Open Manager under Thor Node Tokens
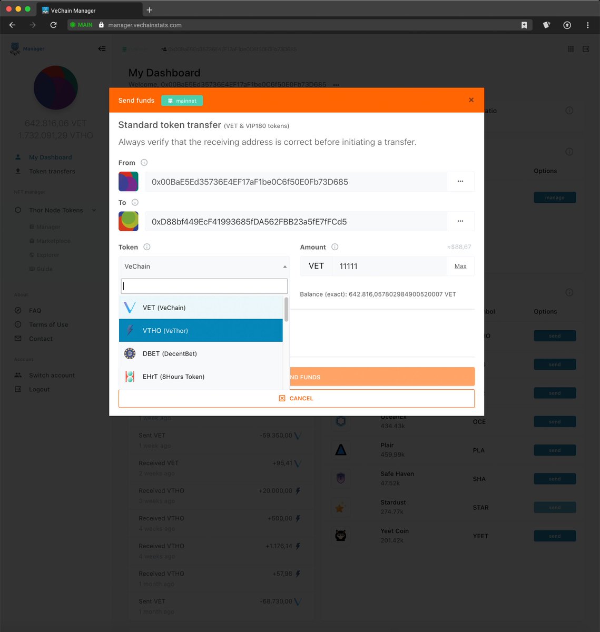 coord(48,227)
